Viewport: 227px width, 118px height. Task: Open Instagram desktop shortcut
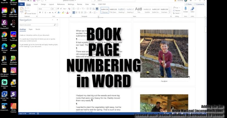click(x=13, y=71)
